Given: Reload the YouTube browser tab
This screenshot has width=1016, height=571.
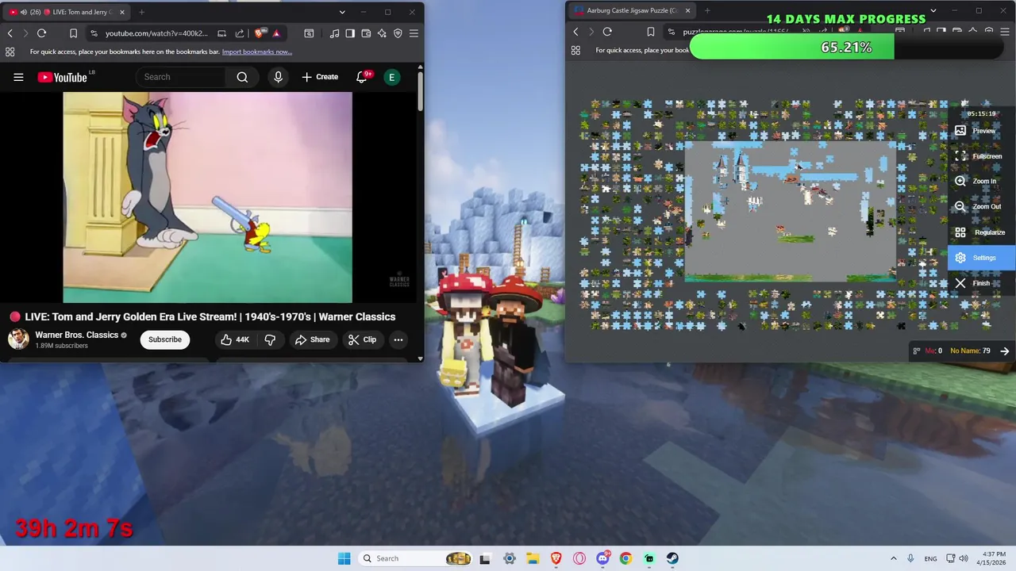Looking at the screenshot, I should click(41, 33).
